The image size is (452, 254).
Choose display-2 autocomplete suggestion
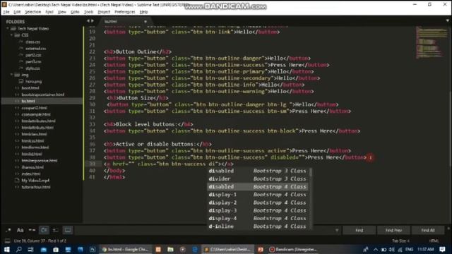(257, 202)
